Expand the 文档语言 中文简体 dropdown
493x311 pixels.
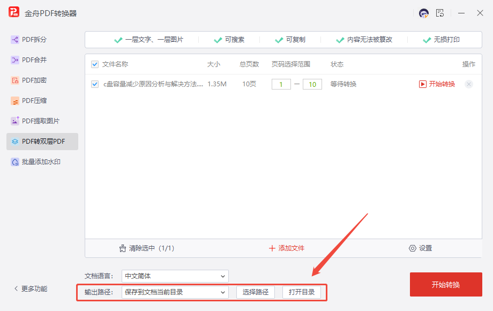click(x=175, y=276)
